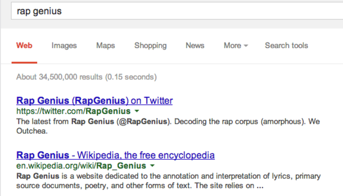Open the News results tab
This screenshot has width=343, height=196.
pos(195,46)
